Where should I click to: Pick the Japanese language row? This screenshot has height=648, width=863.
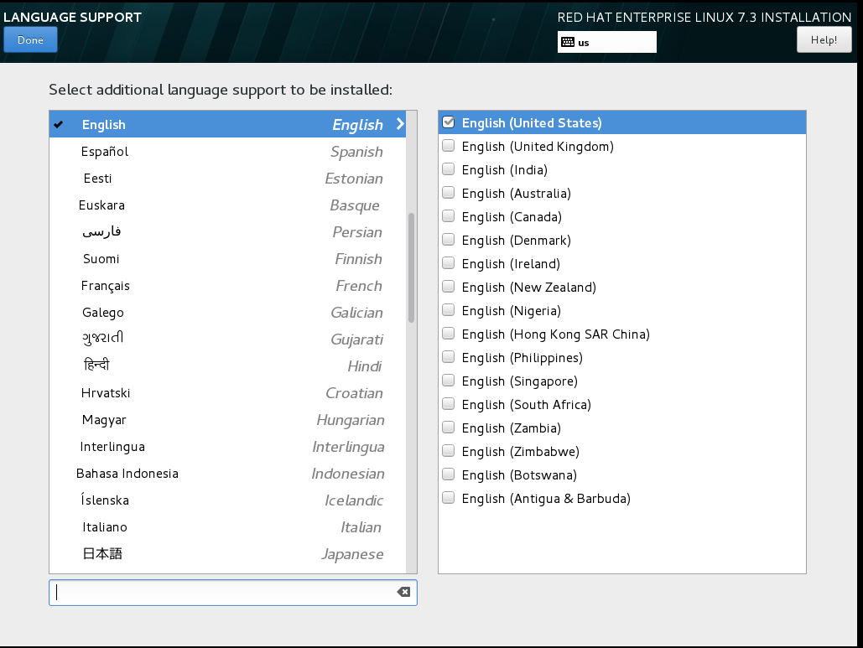(228, 553)
